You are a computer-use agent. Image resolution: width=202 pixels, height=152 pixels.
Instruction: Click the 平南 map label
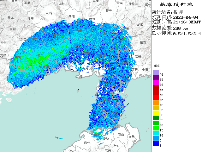120,3
